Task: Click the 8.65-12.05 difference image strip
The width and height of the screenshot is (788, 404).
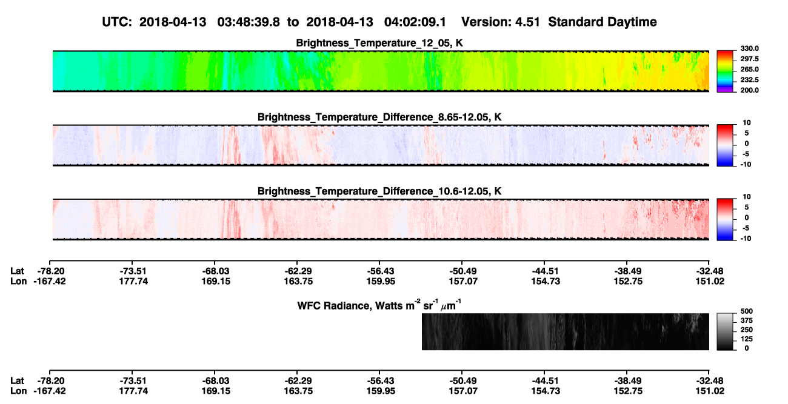Action: coord(381,145)
